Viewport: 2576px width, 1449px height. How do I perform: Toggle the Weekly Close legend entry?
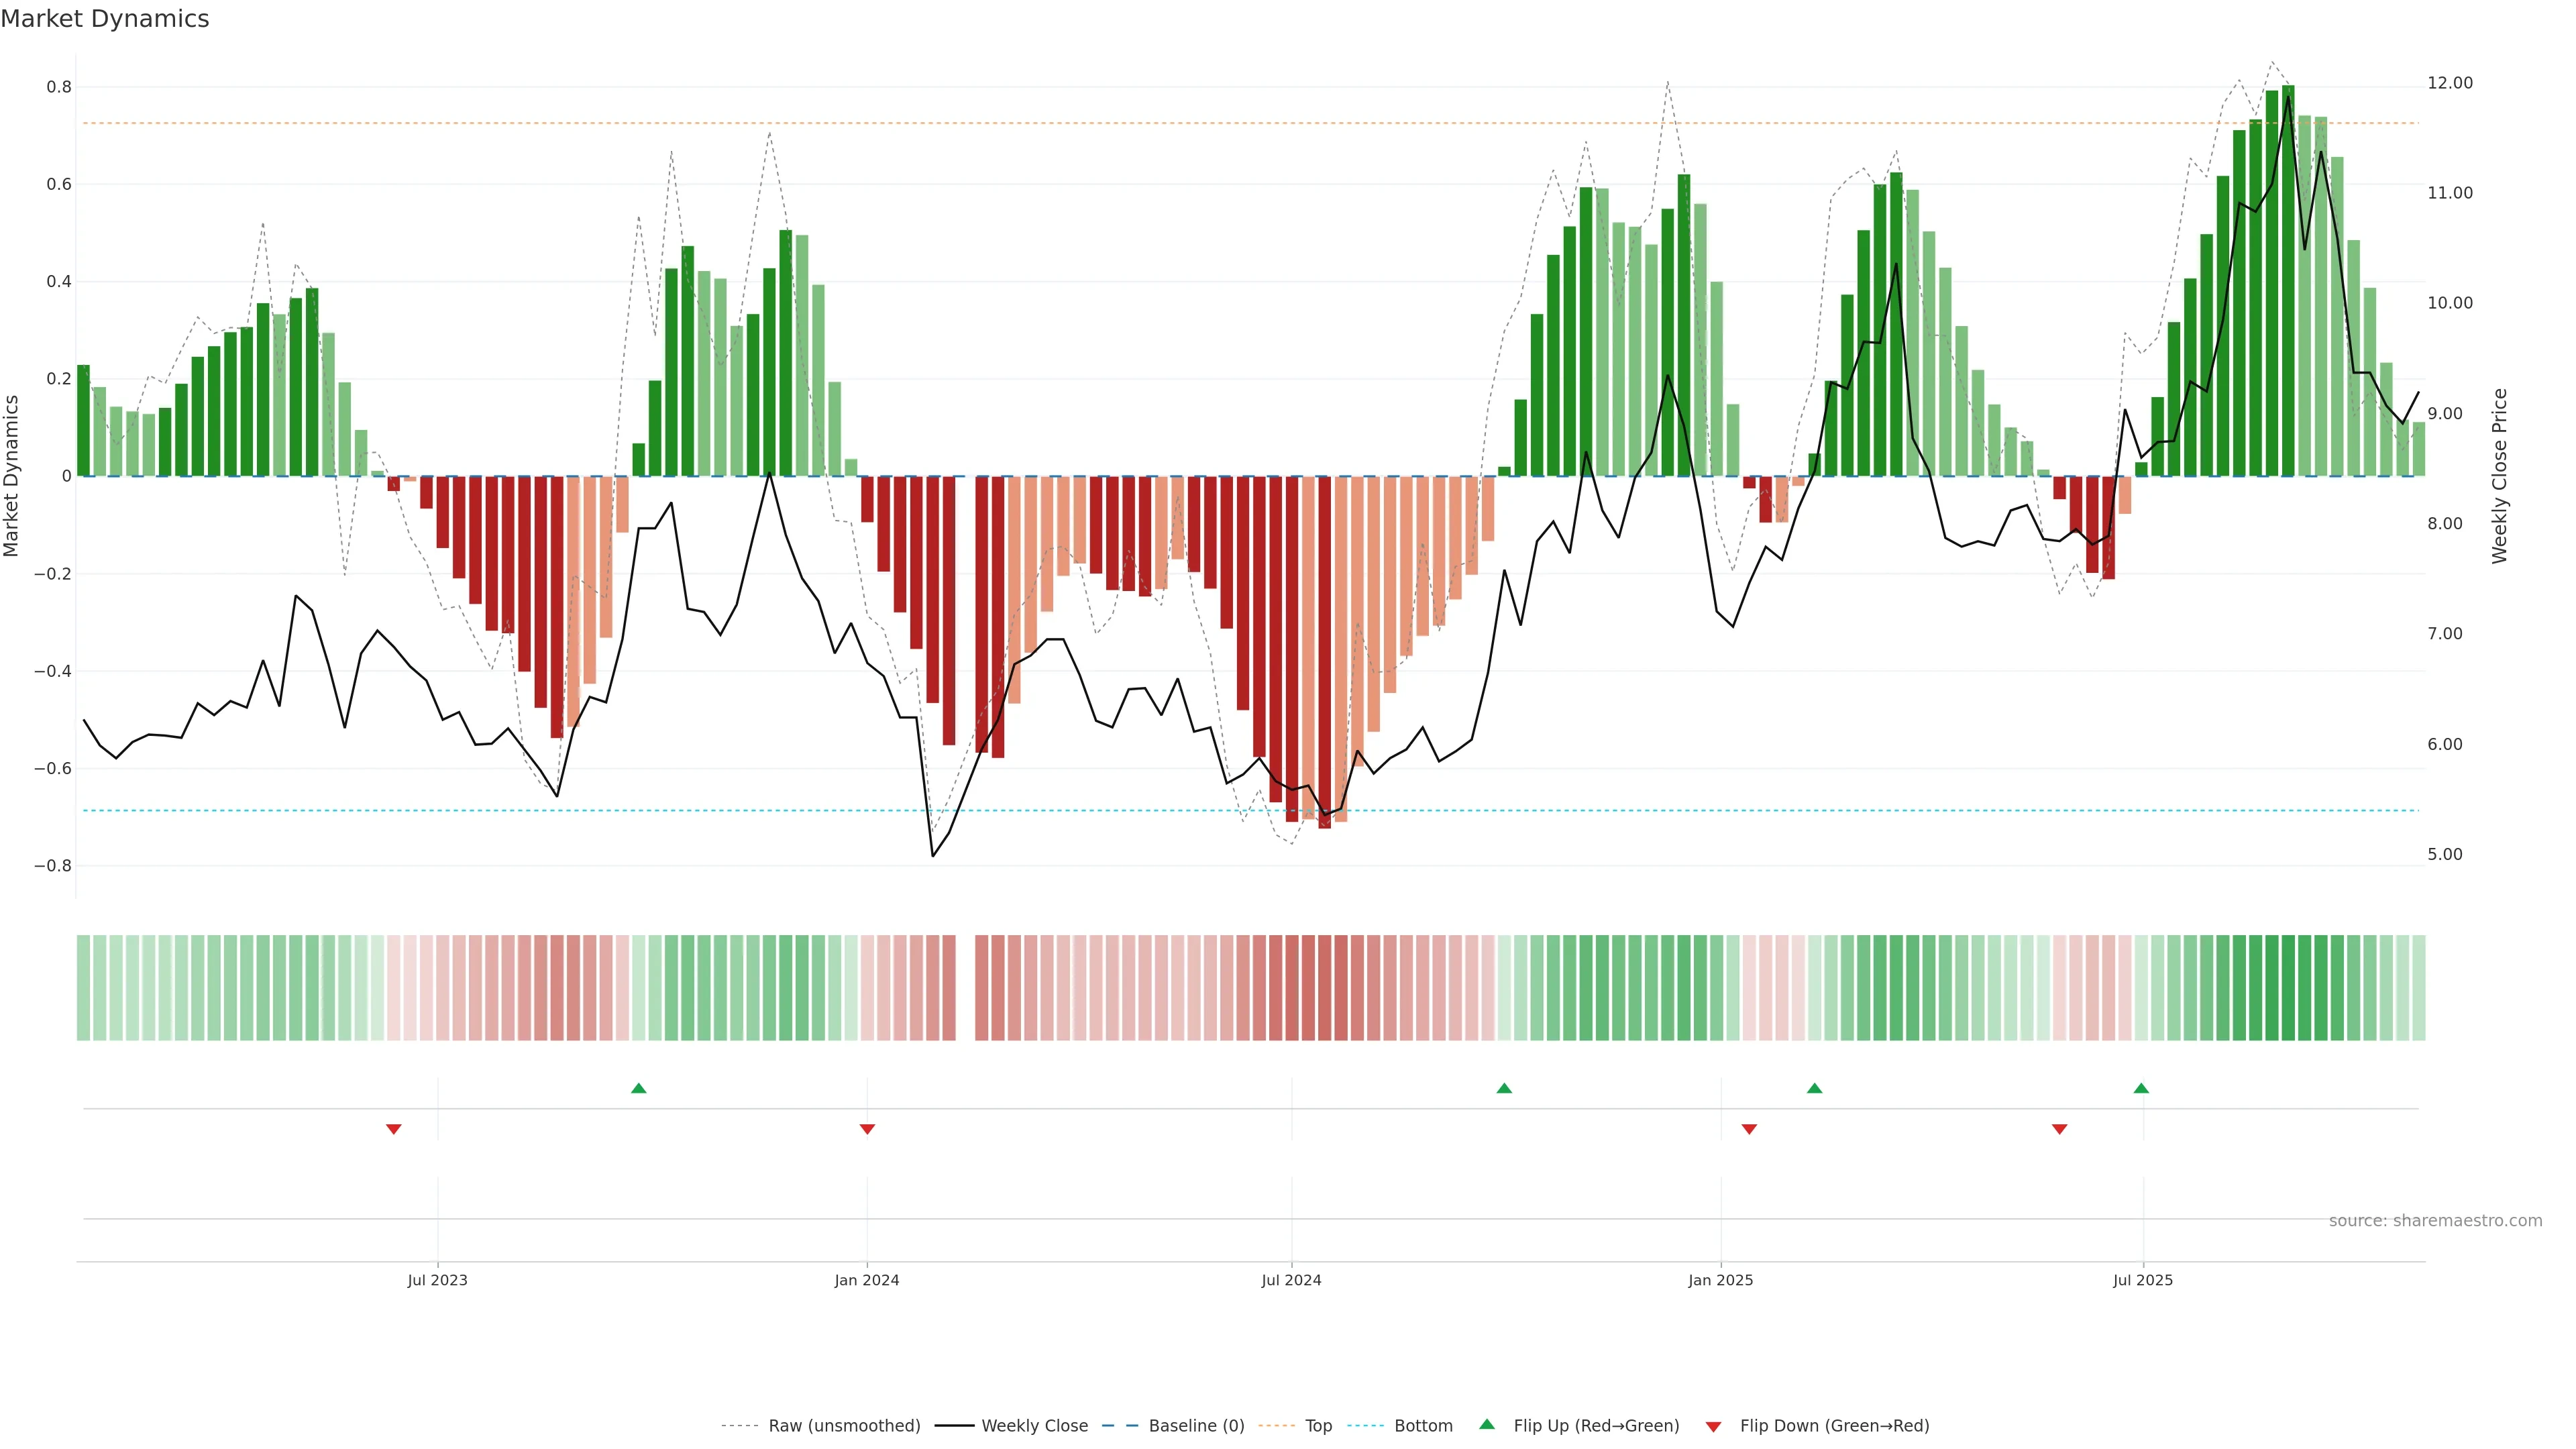[1034, 1426]
